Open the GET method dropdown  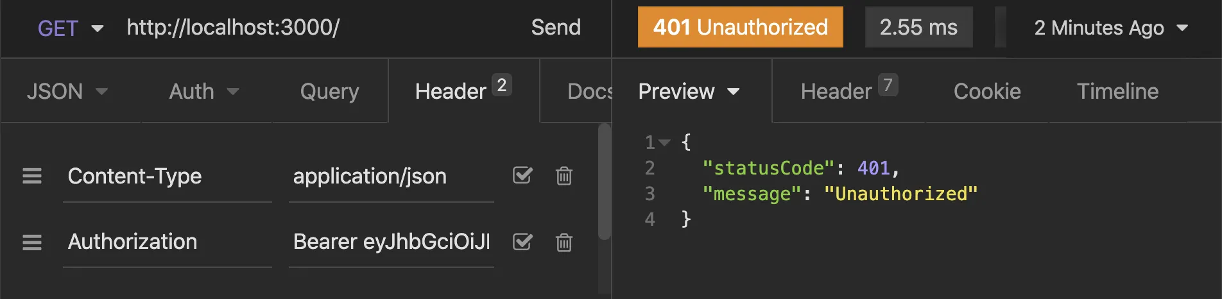[70, 28]
